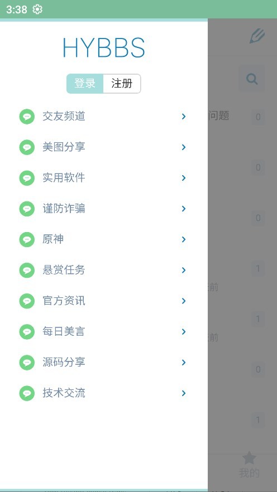This screenshot has height=492, width=277.
Task: Click the HYBBS logo title
Action: [x=104, y=48]
